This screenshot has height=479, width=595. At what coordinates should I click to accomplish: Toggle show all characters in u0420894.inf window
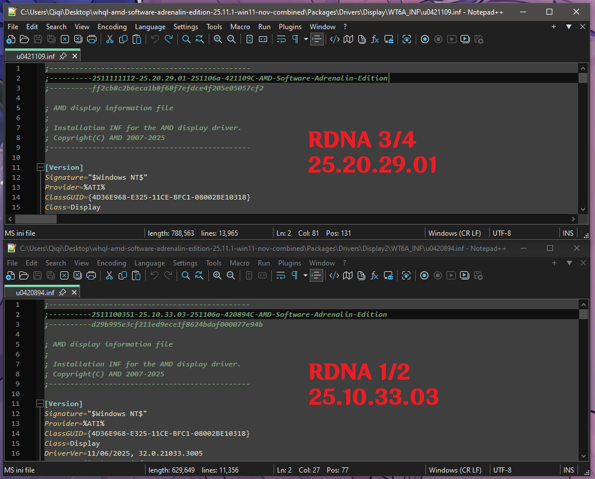pos(294,275)
